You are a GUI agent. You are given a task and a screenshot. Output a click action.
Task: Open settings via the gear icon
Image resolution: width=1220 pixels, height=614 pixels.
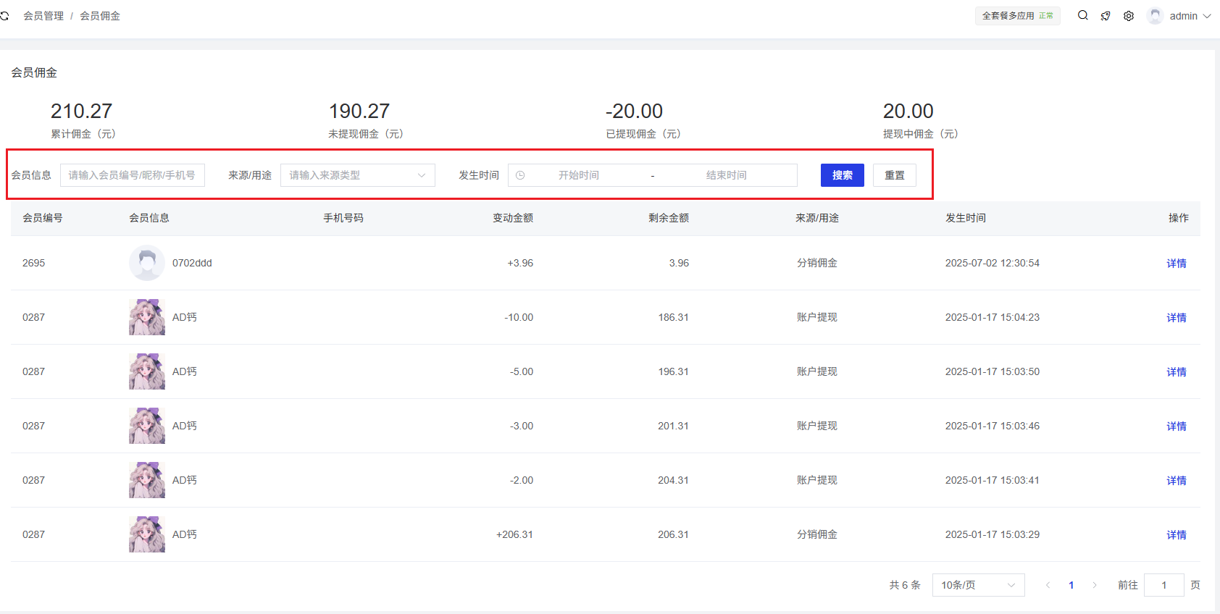[x=1129, y=16]
